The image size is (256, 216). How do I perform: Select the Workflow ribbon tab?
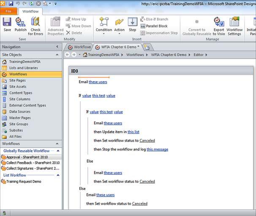[x=30, y=11]
